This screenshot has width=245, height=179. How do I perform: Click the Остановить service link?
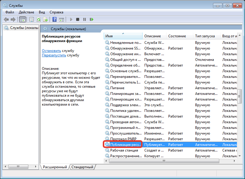click(x=51, y=51)
